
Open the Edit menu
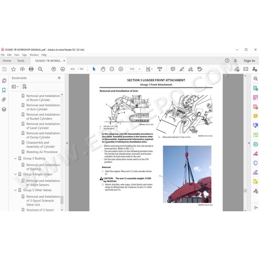[9, 55]
